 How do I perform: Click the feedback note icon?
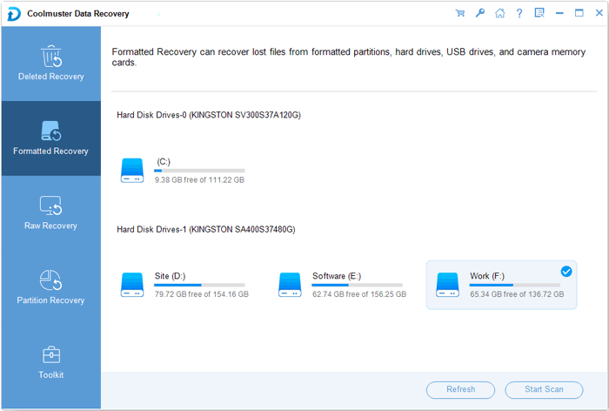pyautogui.click(x=539, y=13)
